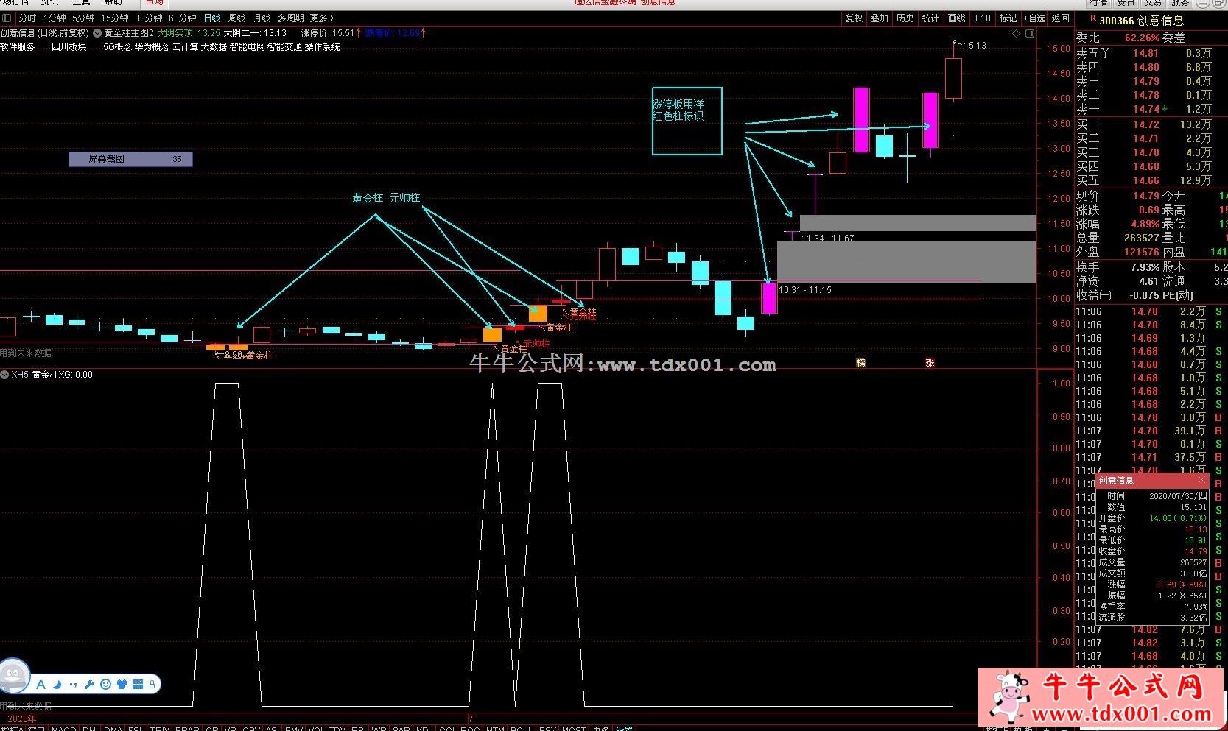Click the 换手 7.93% field
1228x731 pixels.
tap(1118, 267)
